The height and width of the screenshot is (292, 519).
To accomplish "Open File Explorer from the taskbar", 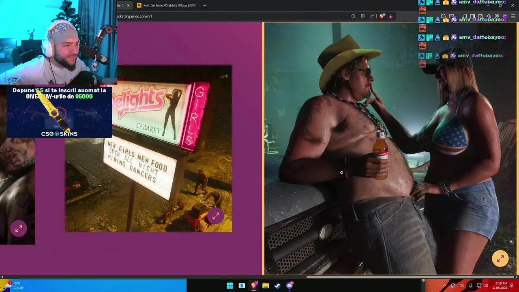I will click(266, 286).
